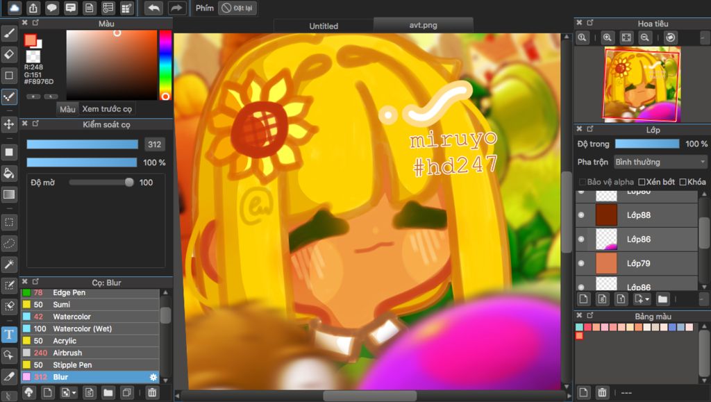Toggle visibility of layer Lớp88

[x=581, y=215]
